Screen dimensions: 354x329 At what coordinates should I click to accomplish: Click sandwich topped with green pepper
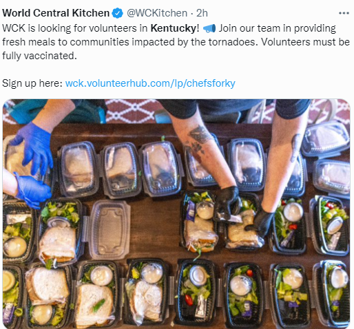point(94,305)
